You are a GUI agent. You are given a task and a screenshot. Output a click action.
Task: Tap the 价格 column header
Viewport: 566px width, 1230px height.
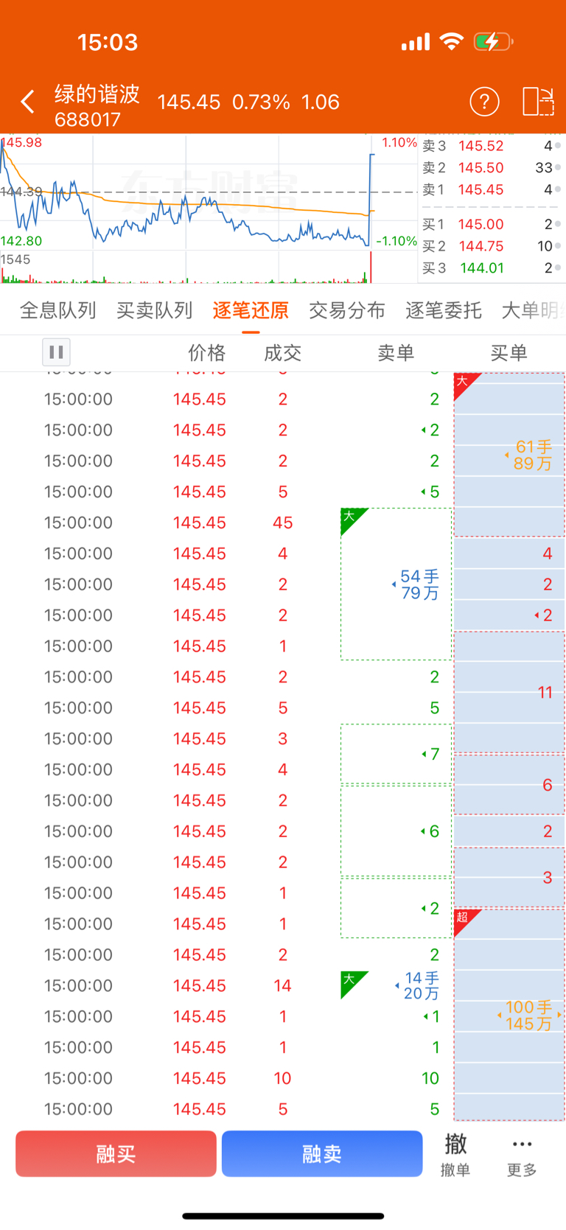pyautogui.click(x=206, y=353)
